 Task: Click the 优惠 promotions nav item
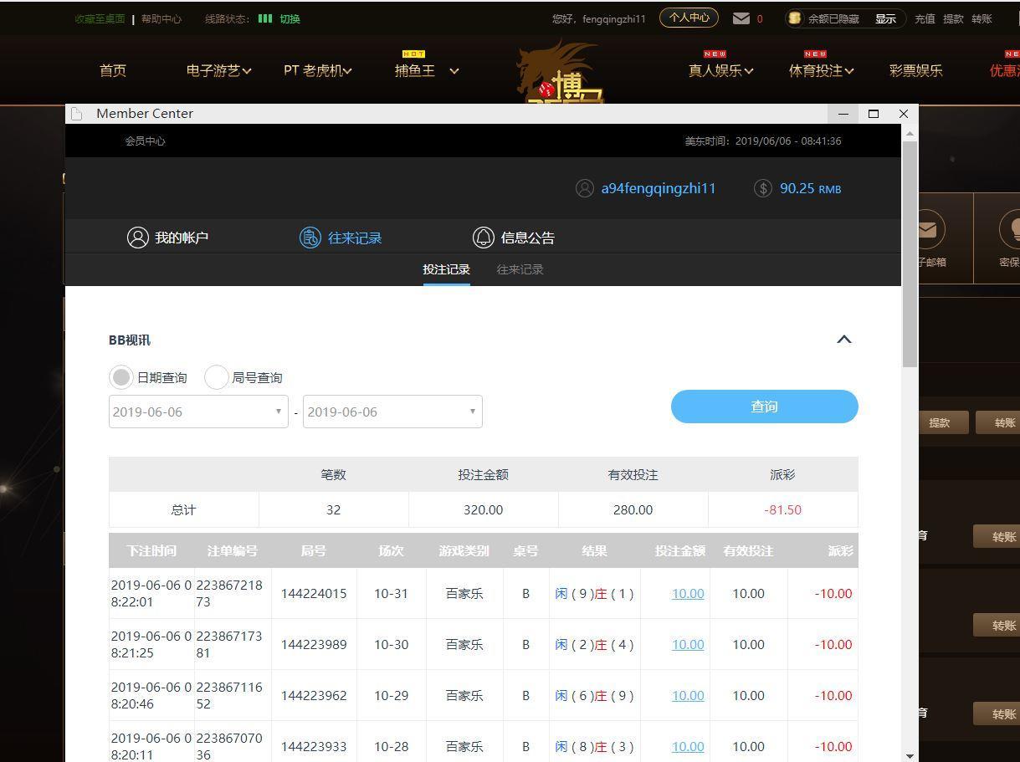pos(1004,71)
